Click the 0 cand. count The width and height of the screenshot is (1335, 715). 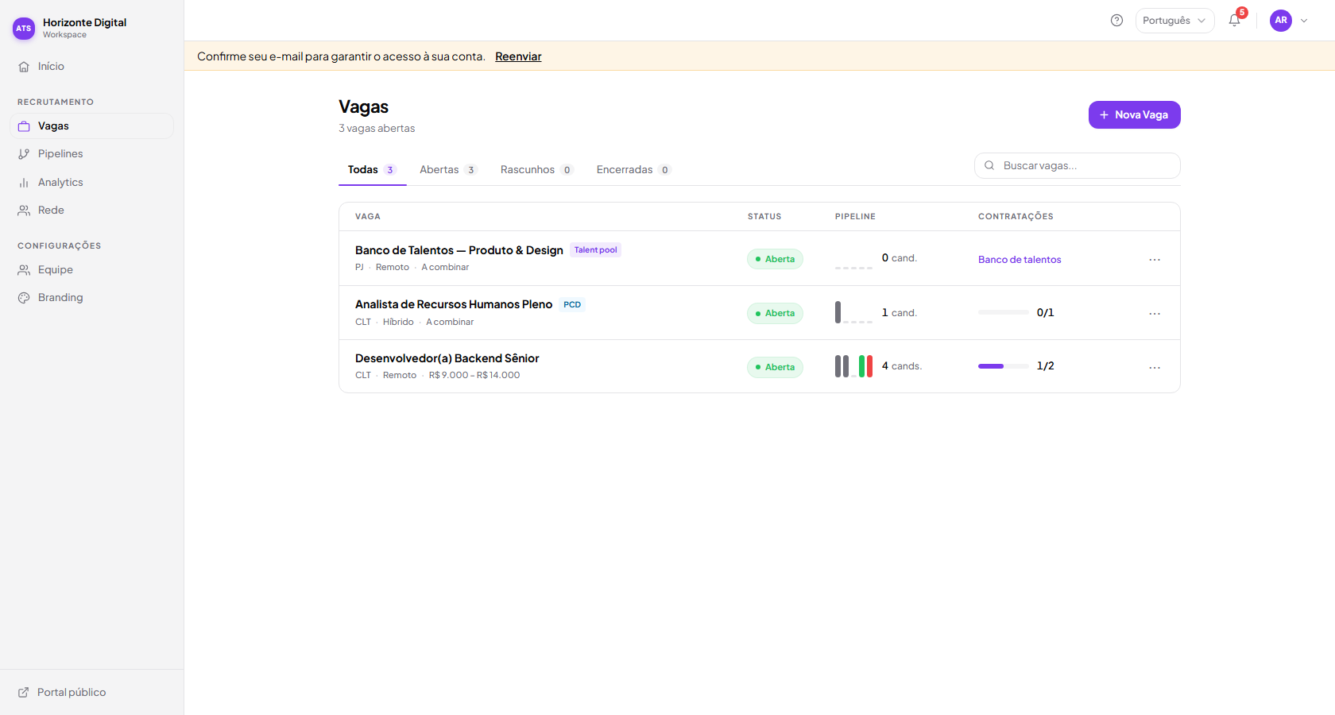click(900, 258)
